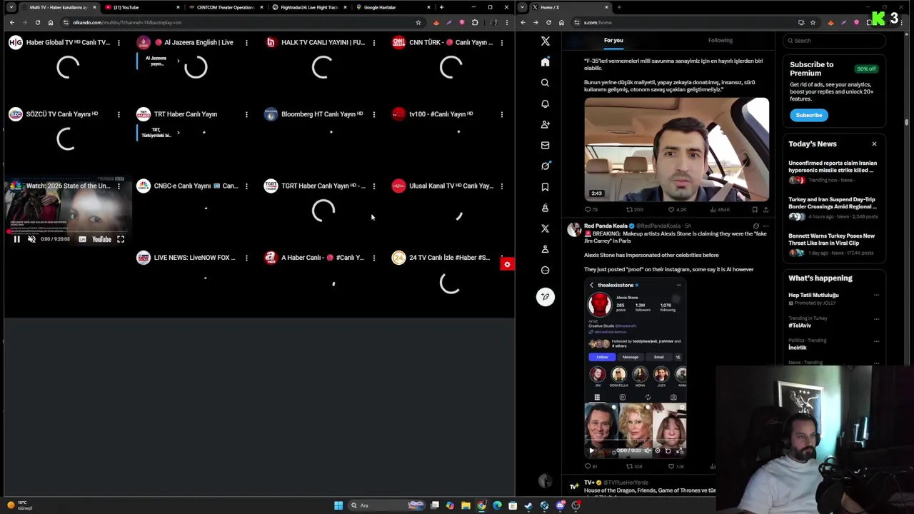Image resolution: width=914 pixels, height=514 pixels.
Task: Reply to the car video post (79)
Action: pyautogui.click(x=591, y=210)
